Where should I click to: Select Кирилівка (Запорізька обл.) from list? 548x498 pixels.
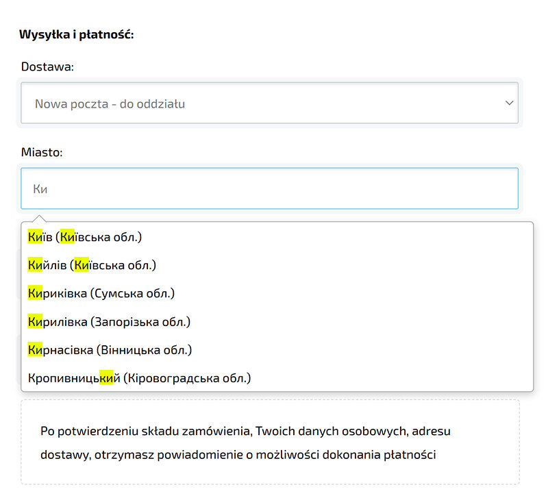[x=109, y=321]
